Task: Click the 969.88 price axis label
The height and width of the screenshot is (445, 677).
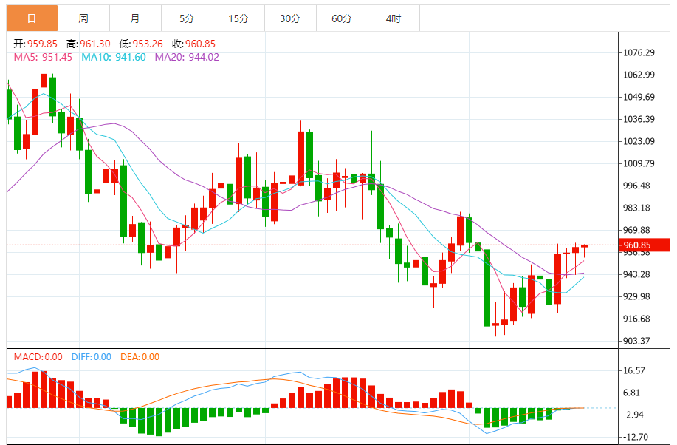Action: [x=636, y=230]
